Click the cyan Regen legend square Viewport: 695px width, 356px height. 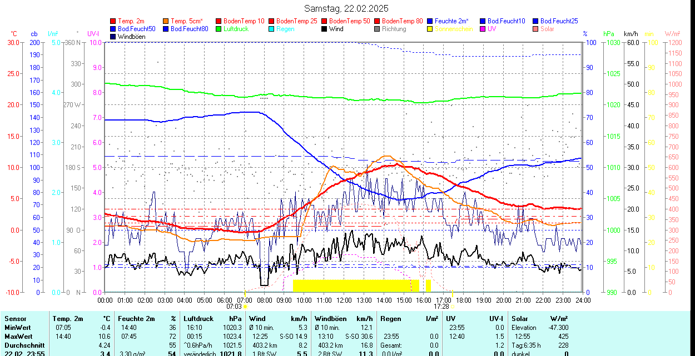[272, 29]
